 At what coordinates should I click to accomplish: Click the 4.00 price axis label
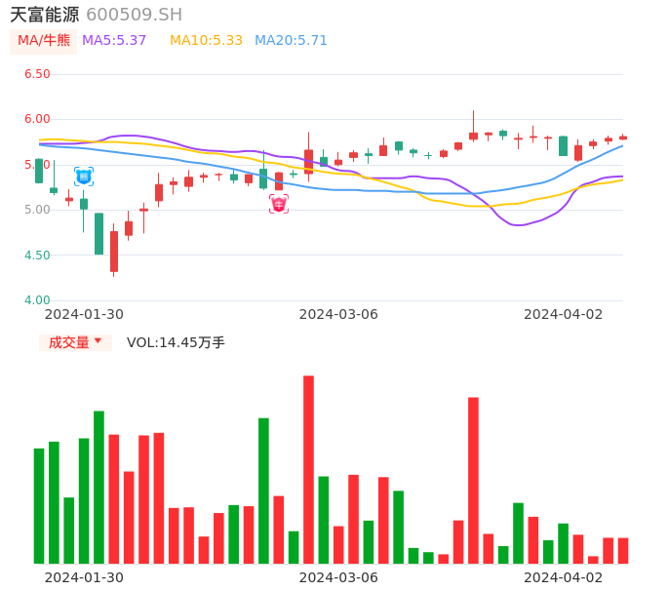[x=37, y=300]
